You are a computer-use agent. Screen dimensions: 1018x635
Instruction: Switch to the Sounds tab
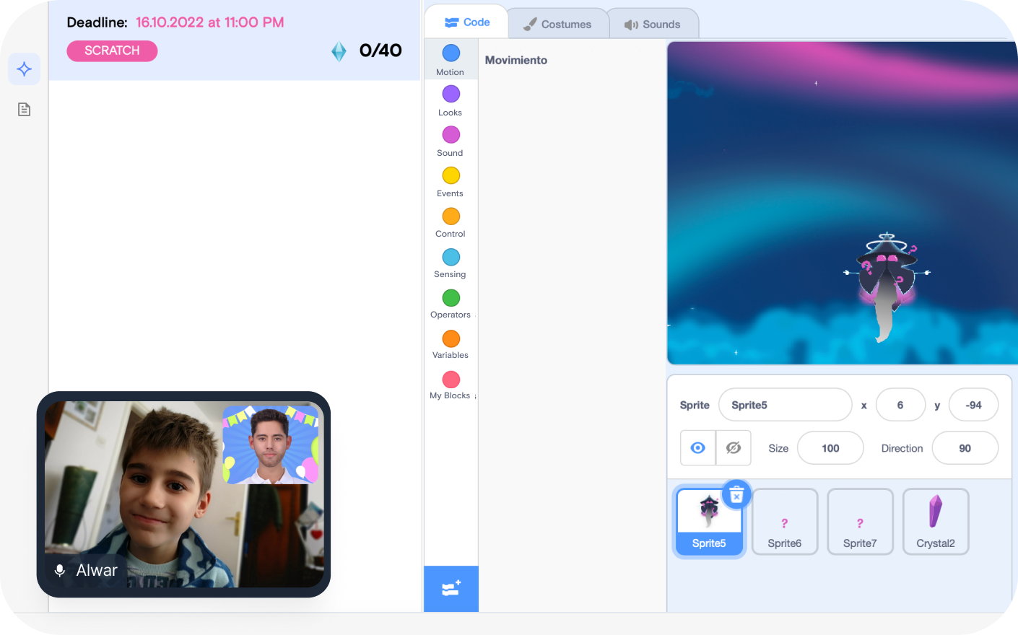tap(653, 25)
